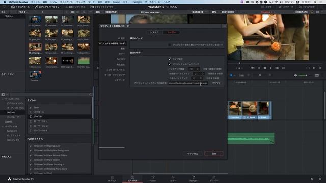Mute audio with speaker icon
Image resolution: width=326 pixels, height=183 pixels.
click(295, 75)
